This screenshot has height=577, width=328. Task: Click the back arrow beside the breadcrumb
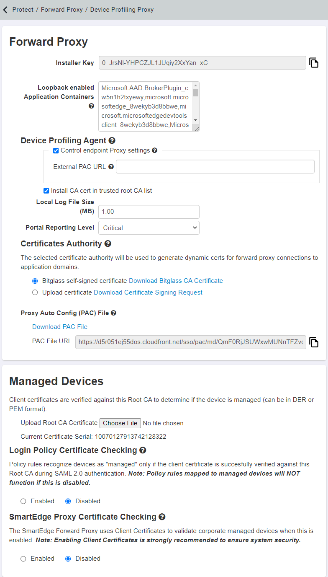tap(5, 9)
